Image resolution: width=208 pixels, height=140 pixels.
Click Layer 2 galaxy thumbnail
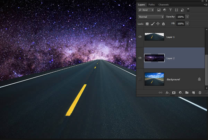coord(154,58)
